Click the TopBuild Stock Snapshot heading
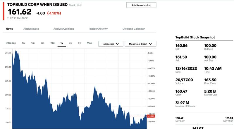This screenshot has height=129, width=234. (x=195, y=38)
